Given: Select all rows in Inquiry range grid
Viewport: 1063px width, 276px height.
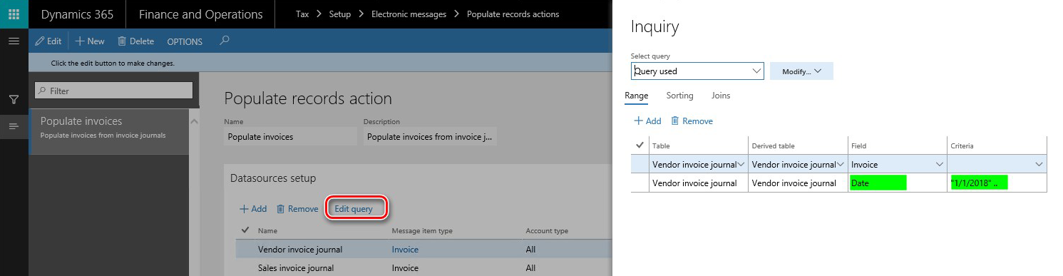Looking at the screenshot, I should coord(640,145).
